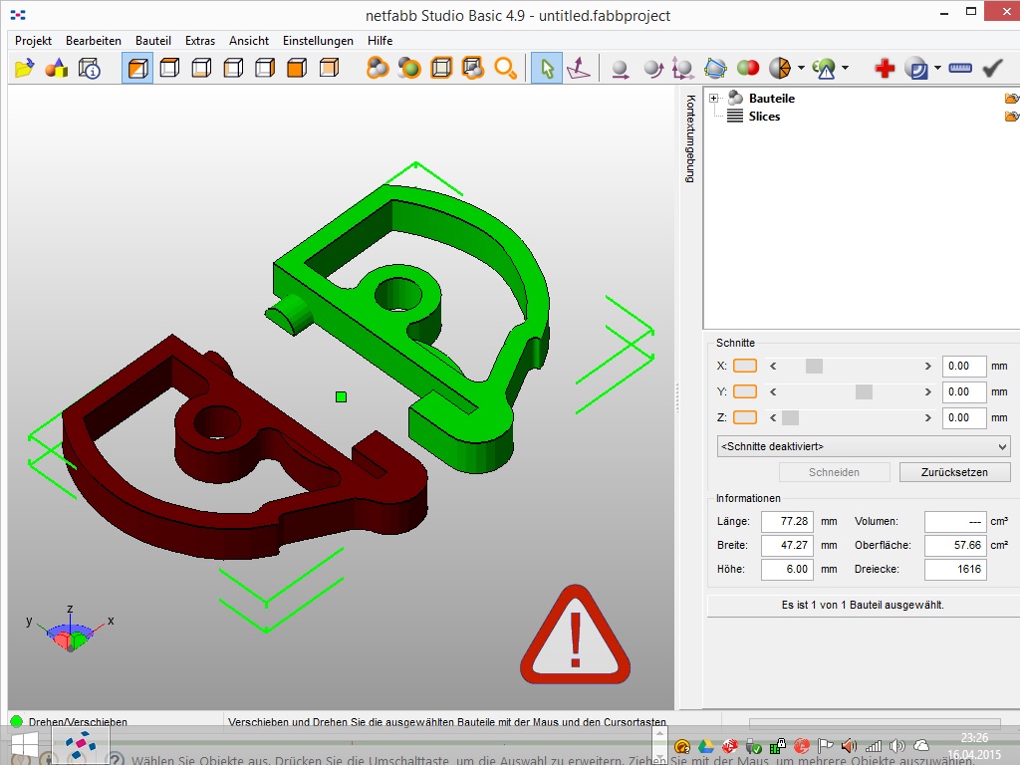Toggle the X cut plane button
This screenshot has height=765, width=1020.
(745, 366)
